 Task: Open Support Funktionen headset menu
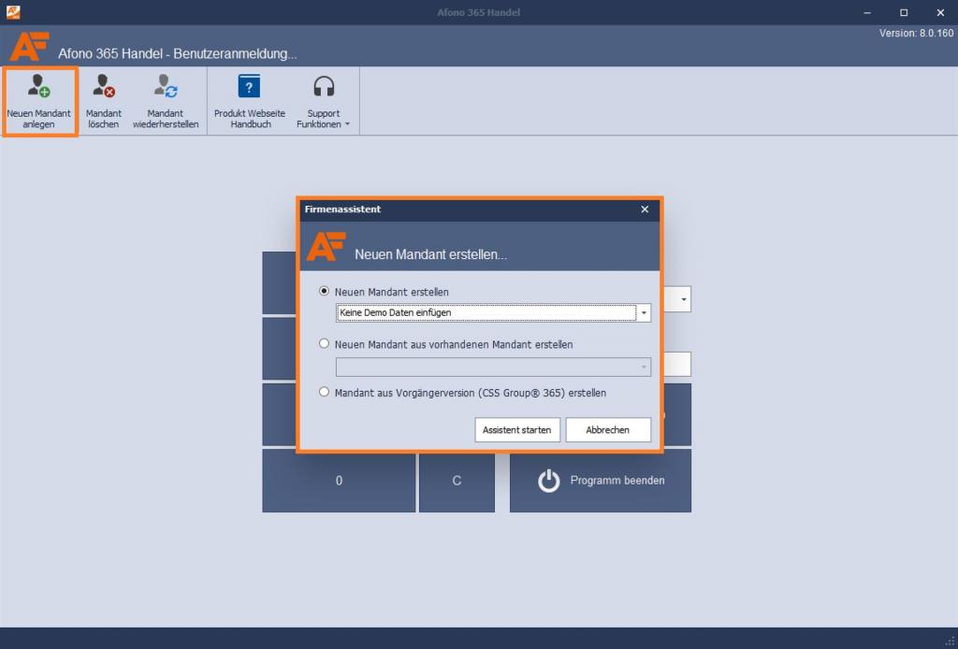click(324, 86)
